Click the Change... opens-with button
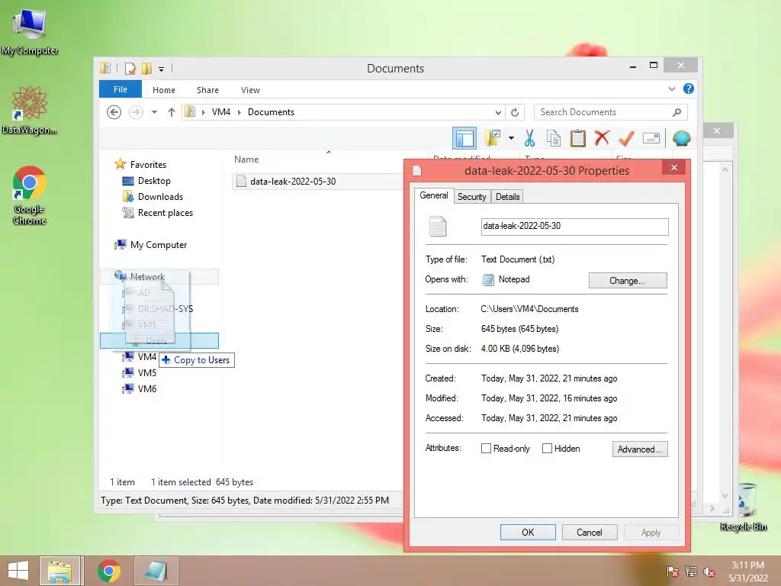 point(628,281)
